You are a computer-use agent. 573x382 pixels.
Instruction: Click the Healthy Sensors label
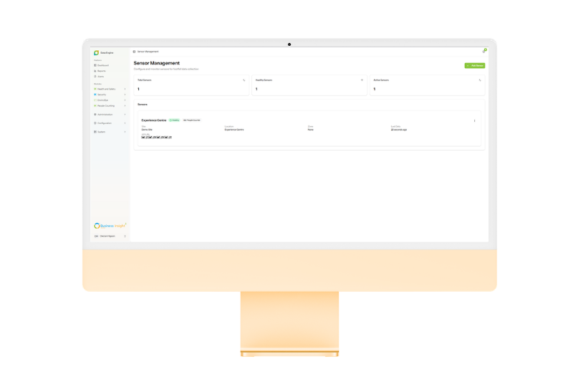264,80
